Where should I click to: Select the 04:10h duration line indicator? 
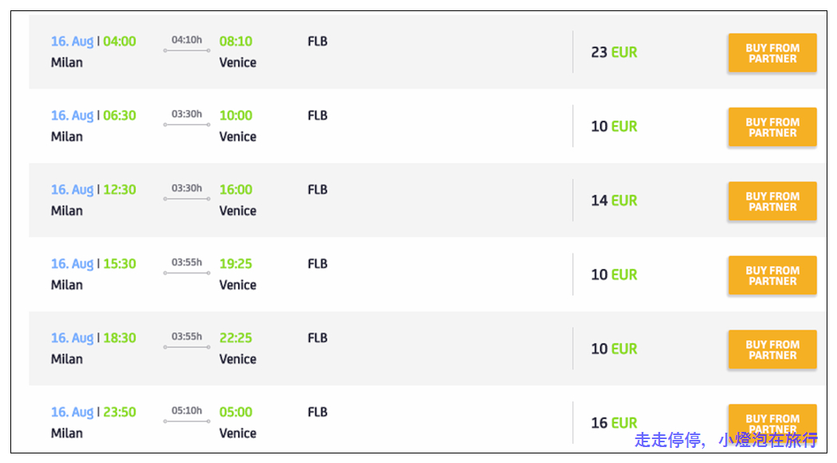click(187, 51)
